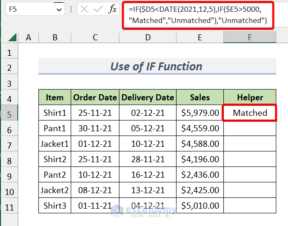Screen dimensions: 288x226
Task: Click into the formula bar text
Action: pyautogui.click(x=197, y=14)
